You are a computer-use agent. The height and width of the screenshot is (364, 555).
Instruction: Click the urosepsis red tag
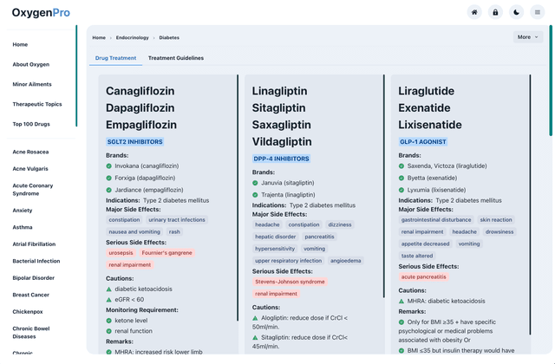tap(121, 253)
